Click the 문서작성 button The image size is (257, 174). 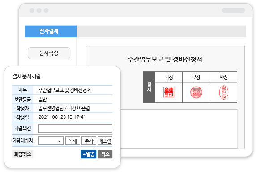click(x=49, y=53)
